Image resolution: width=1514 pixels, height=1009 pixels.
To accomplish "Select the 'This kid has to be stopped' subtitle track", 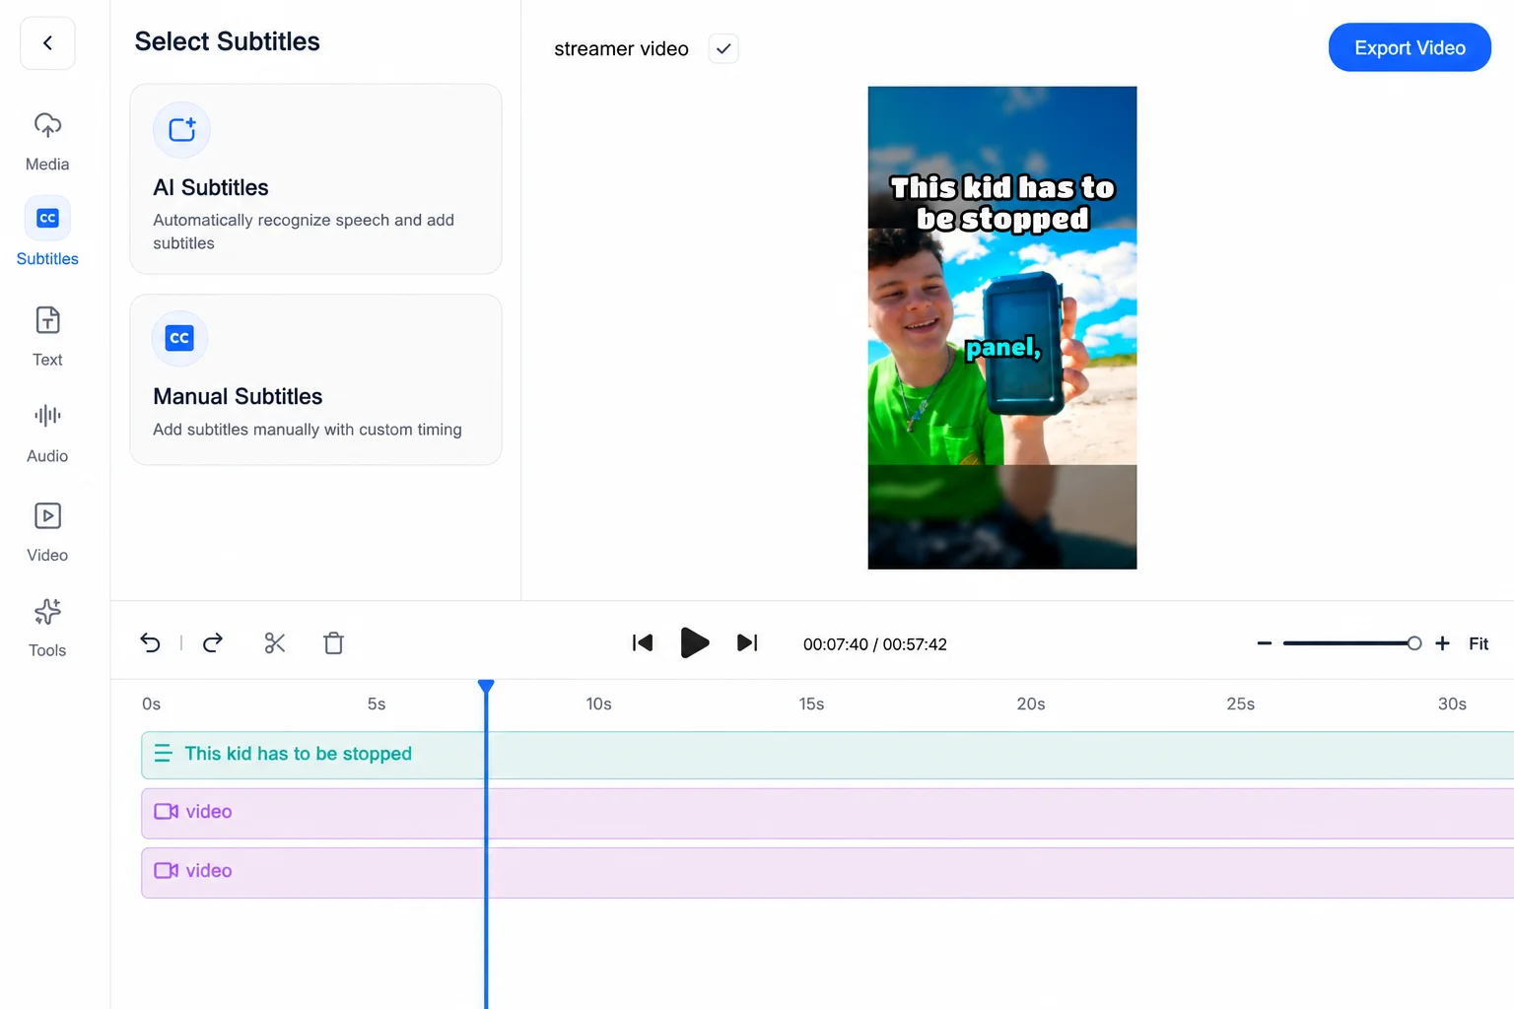I will click(827, 755).
